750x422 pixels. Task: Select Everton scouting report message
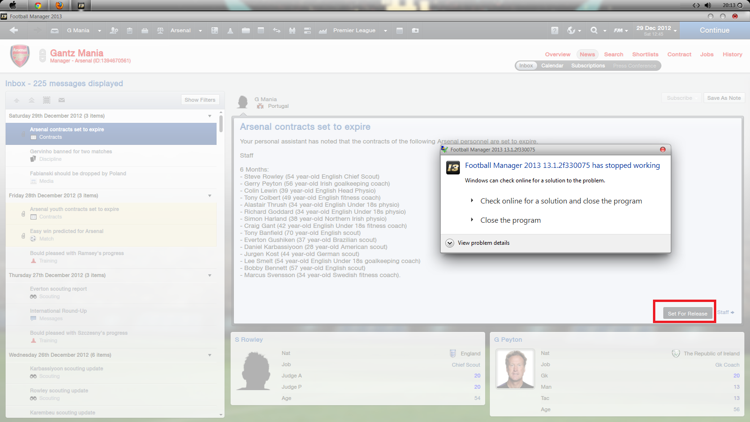(111, 293)
